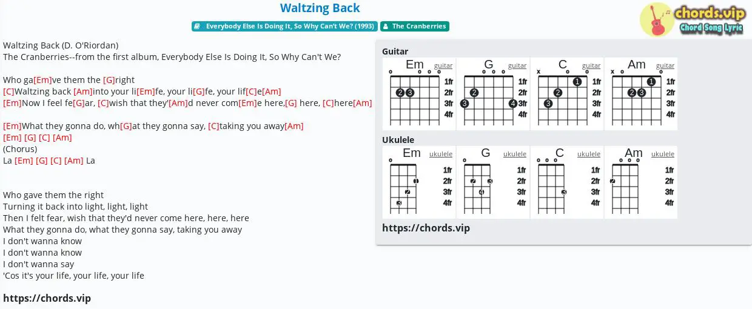Click the https://chords.vip link in the chord panel
This screenshot has height=309, width=752.
[426, 228]
